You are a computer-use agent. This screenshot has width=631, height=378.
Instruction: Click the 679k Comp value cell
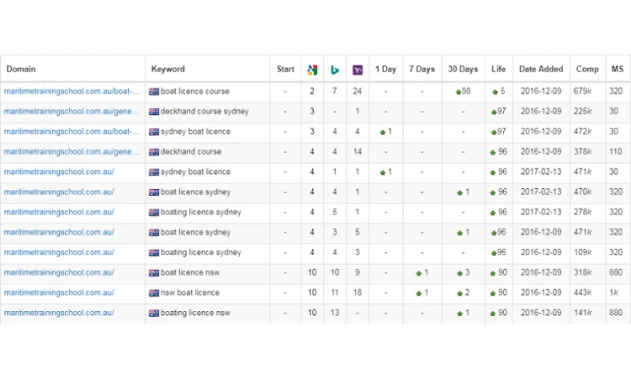[x=587, y=91]
